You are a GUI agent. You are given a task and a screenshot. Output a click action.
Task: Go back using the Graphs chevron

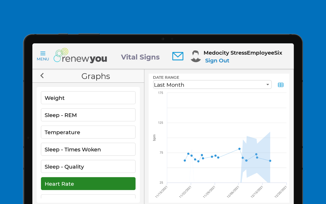click(42, 76)
